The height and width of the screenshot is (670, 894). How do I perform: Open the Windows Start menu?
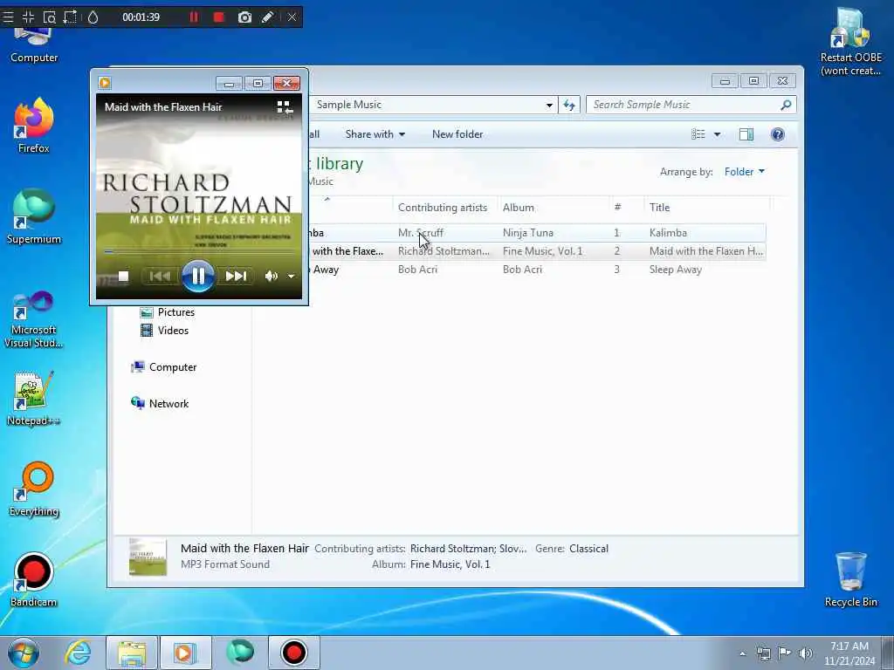(x=24, y=653)
